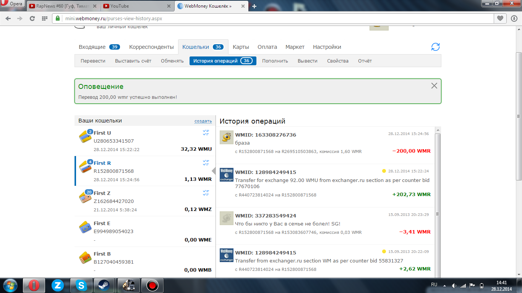Screen dimensions: 522x293
Task: Click the Отчёт submenu item
Action: 365,61
